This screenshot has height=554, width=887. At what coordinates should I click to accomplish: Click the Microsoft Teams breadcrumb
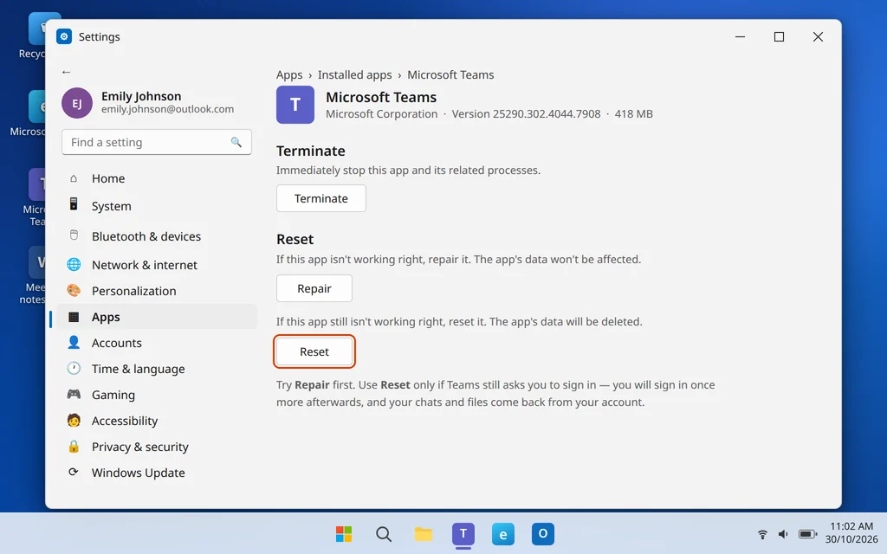450,74
